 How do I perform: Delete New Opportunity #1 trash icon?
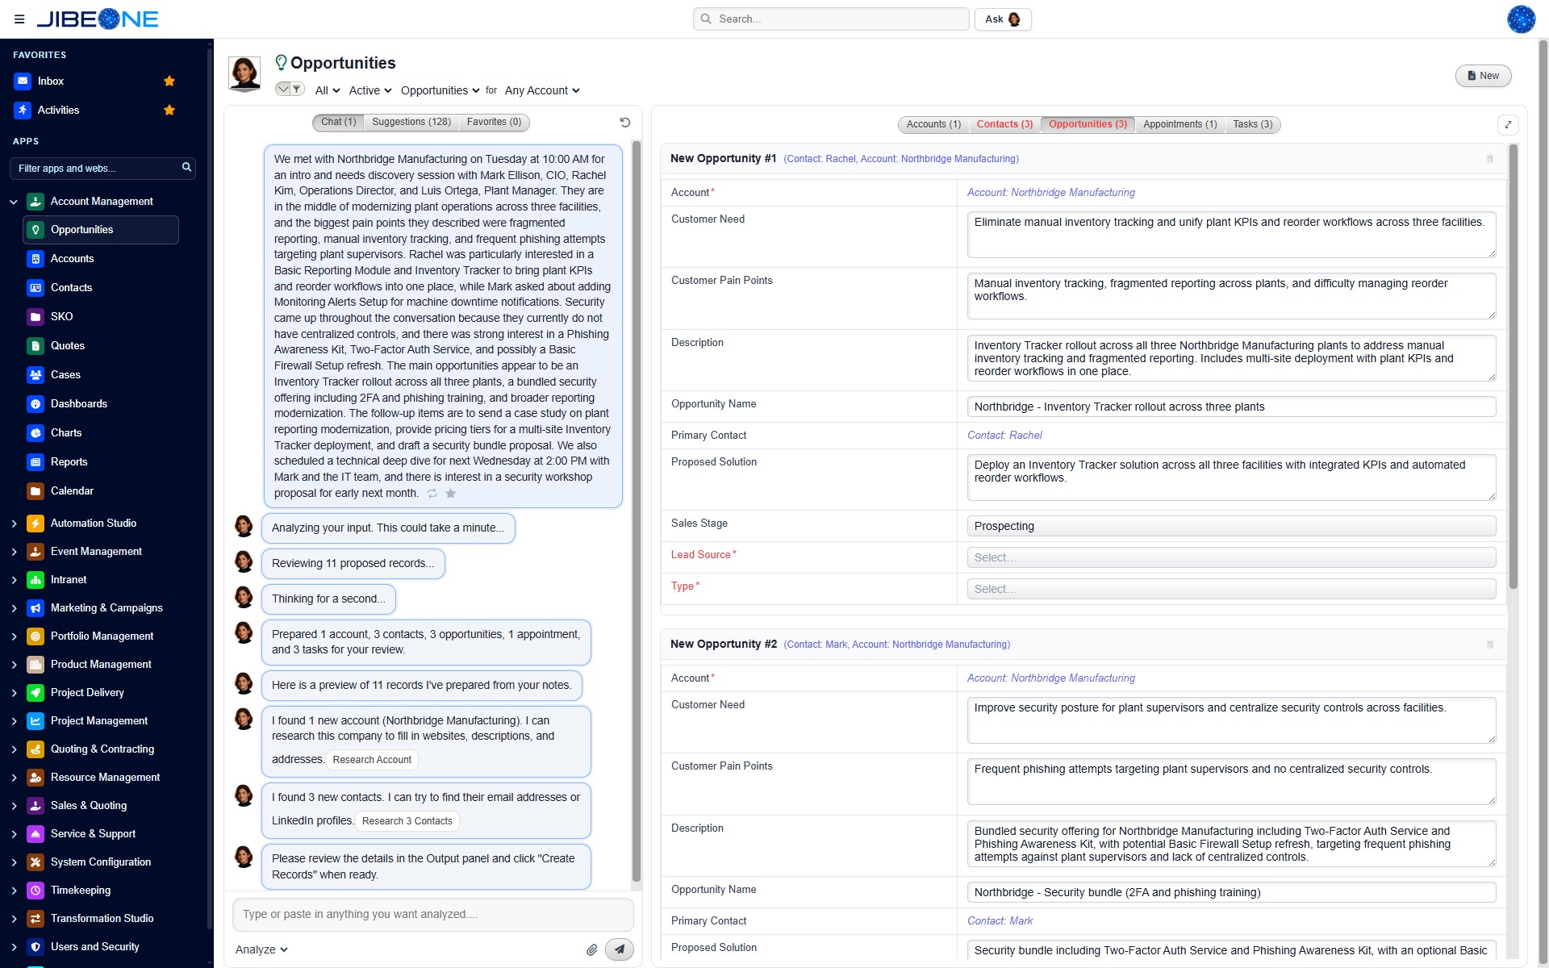pos(1490,159)
